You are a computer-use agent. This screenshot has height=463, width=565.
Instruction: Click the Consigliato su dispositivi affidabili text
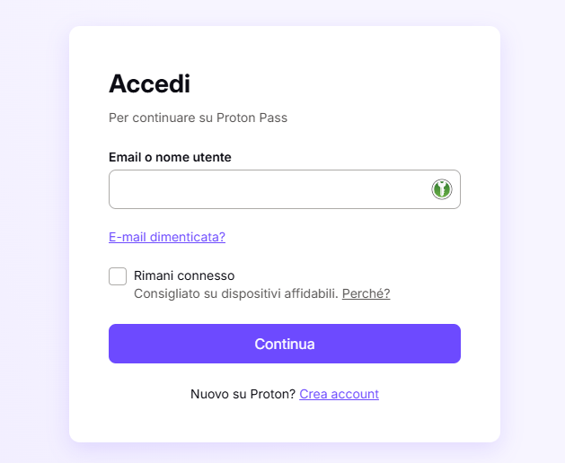coord(235,293)
